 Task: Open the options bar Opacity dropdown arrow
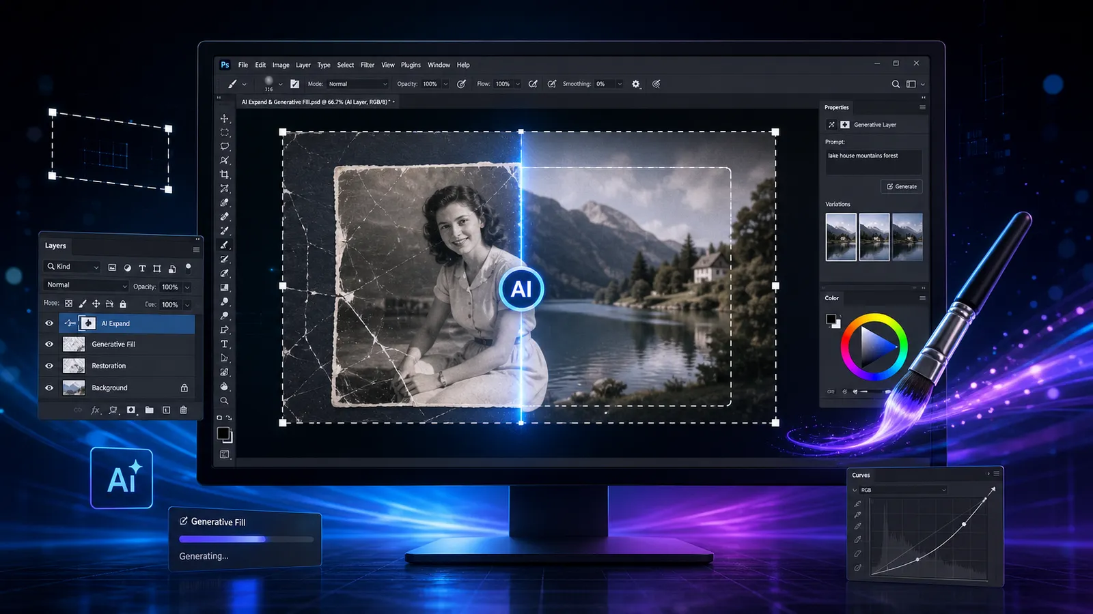pyautogui.click(x=446, y=84)
